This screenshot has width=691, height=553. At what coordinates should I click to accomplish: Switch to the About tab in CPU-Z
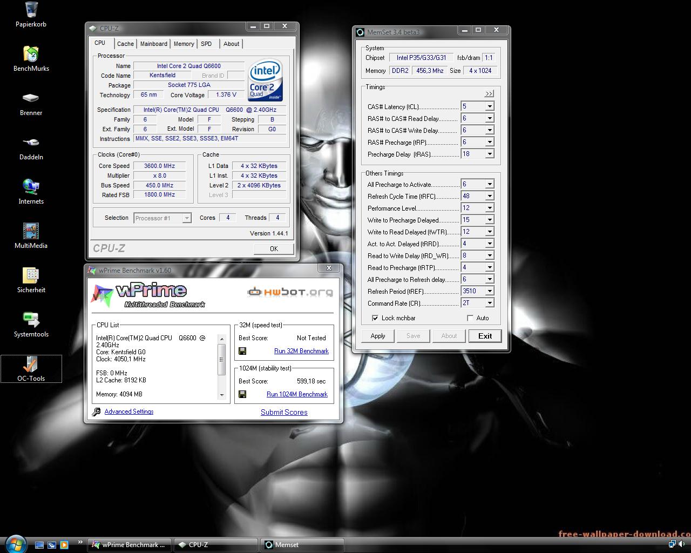pos(232,44)
